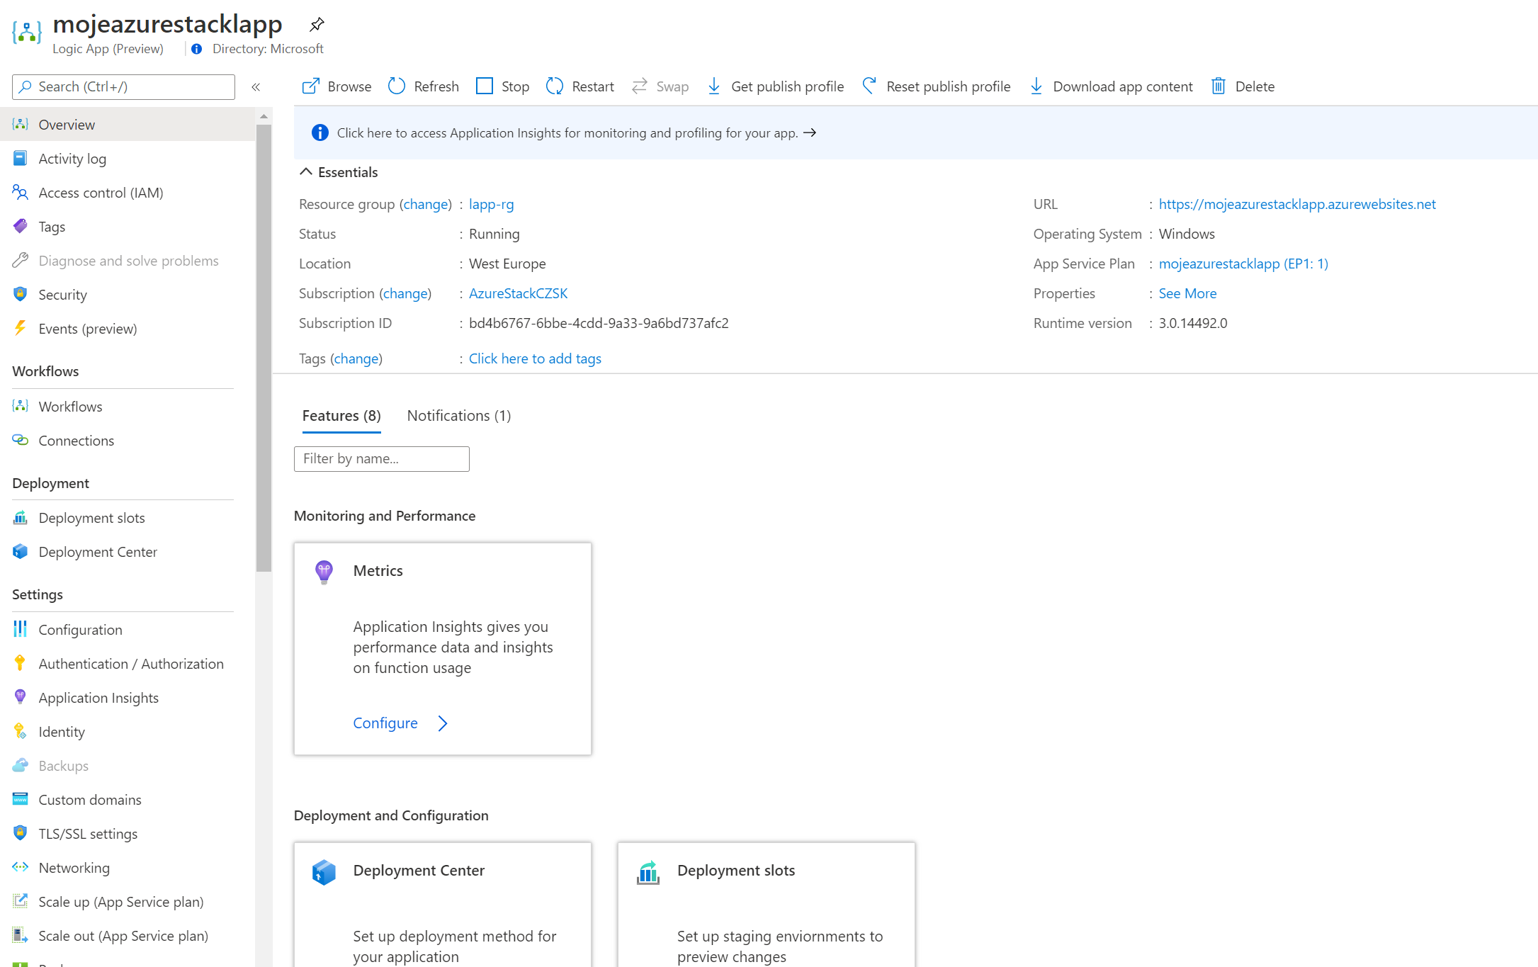Open Application Insights in Settings sidebar
Viewport: 1538px width, 967px height.
(x=98, y=698)
